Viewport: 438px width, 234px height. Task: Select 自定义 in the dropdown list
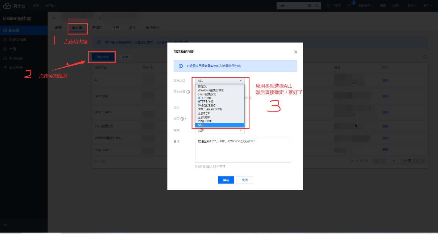click(x=220, y=87)
